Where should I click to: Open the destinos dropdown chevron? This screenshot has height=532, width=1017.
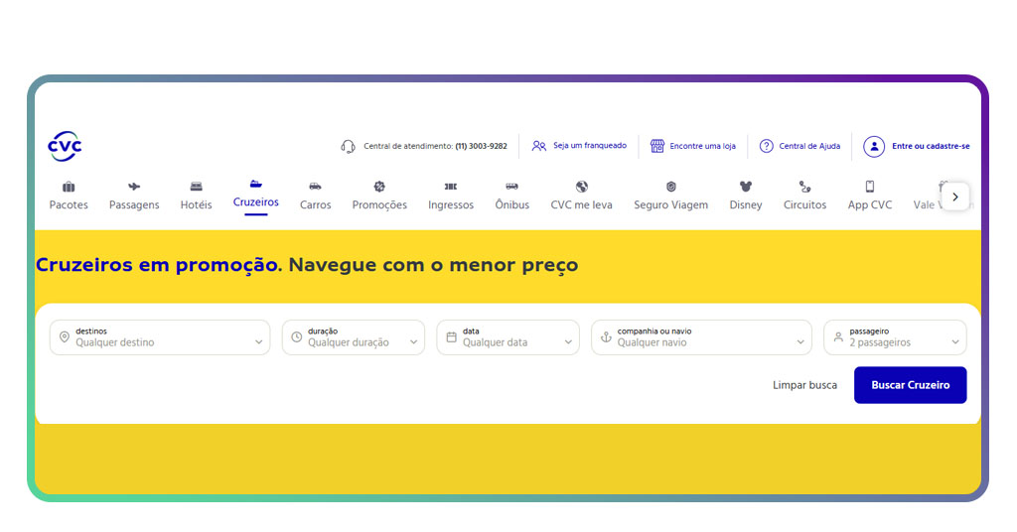coord(258,342)
